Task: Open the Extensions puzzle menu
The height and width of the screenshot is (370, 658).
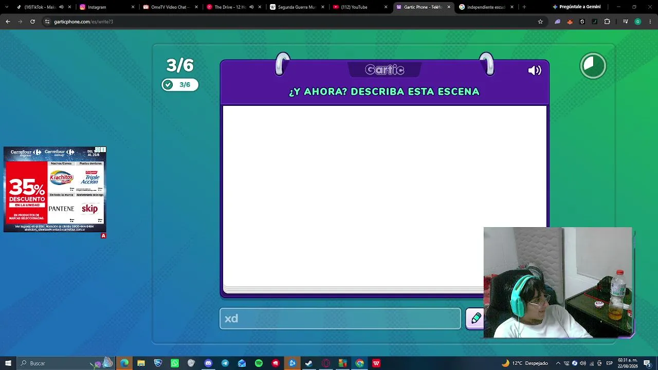Action: point(607,22)
